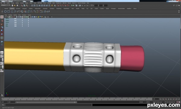
Task: Select the NURBS circle shelf icon
Action: pyautogui.click(x=5, y=11)
